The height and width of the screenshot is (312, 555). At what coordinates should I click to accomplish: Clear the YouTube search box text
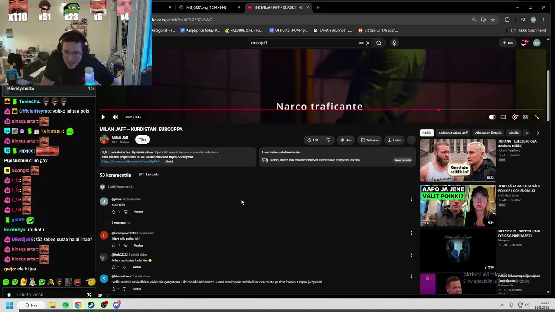tap(368, 43)
